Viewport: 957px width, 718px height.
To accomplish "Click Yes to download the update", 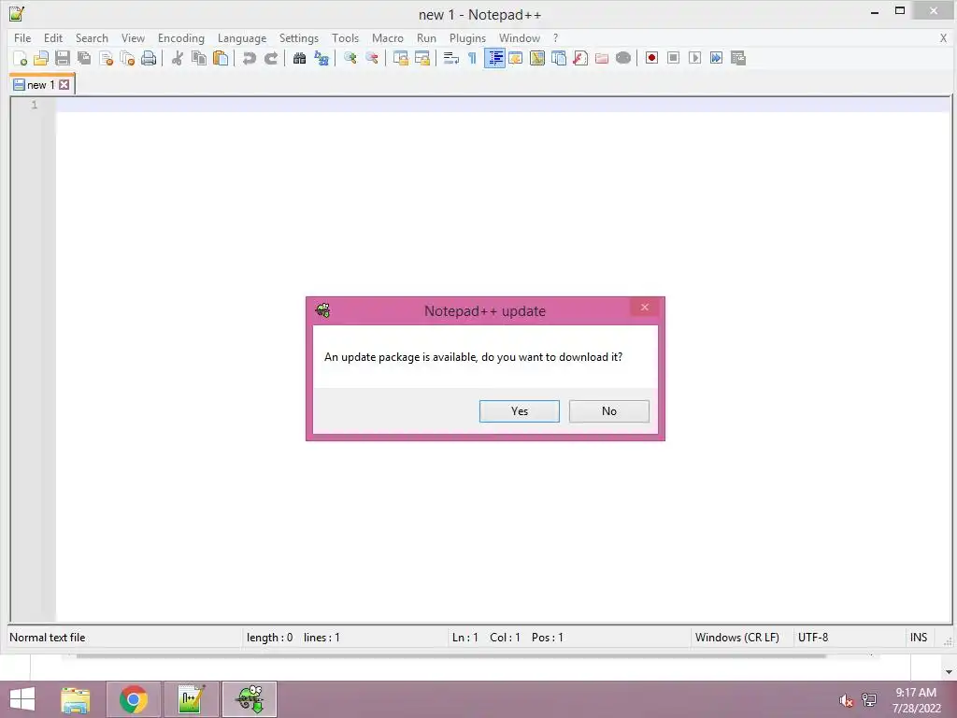I will pos(520,411).
